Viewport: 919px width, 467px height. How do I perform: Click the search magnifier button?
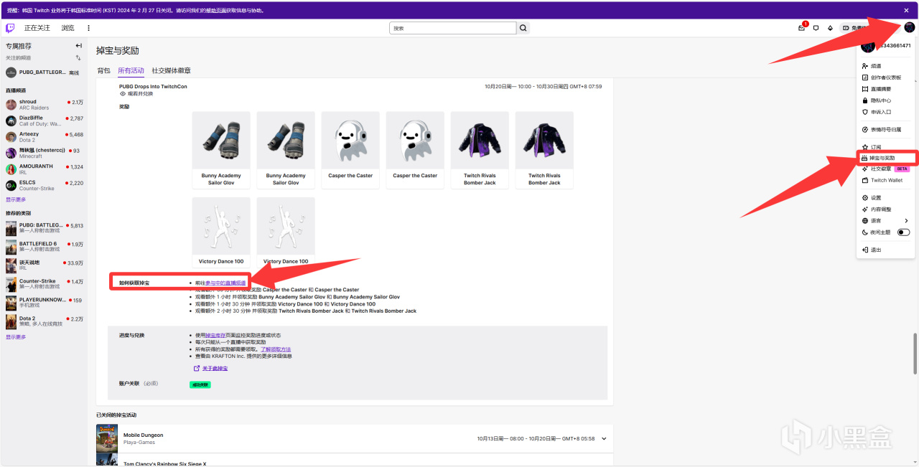(523, 28)
